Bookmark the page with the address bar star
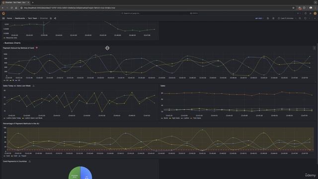The width and height of the screenshot is (318, 179). (x=293, y=8)
